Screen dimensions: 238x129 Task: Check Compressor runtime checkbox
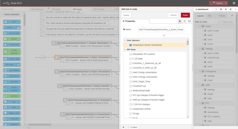[131, 109]
